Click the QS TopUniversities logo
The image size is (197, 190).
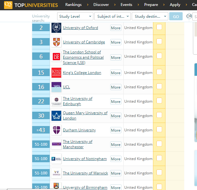pos(31,5)
